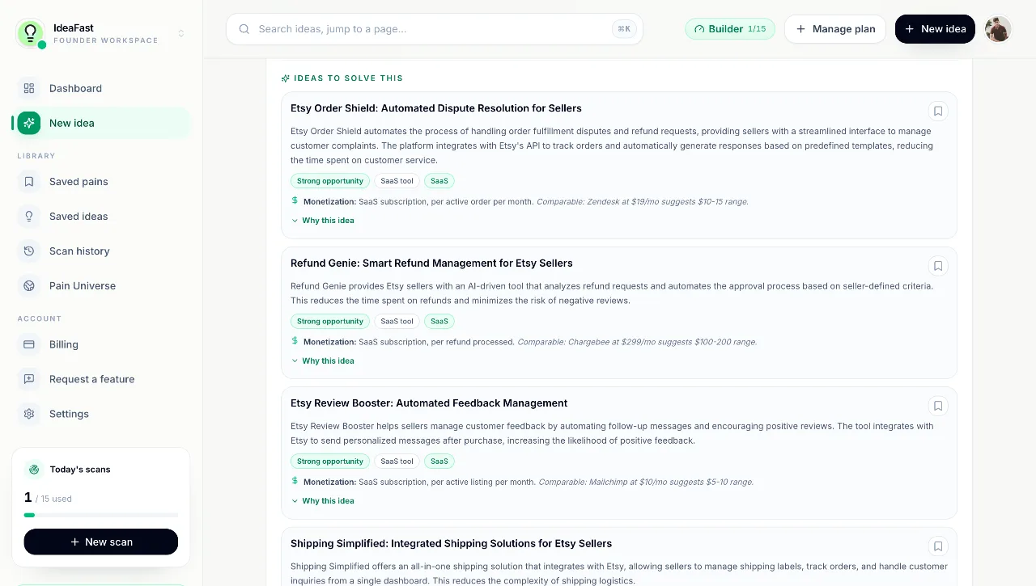Start a New scan

pos(101,542)
